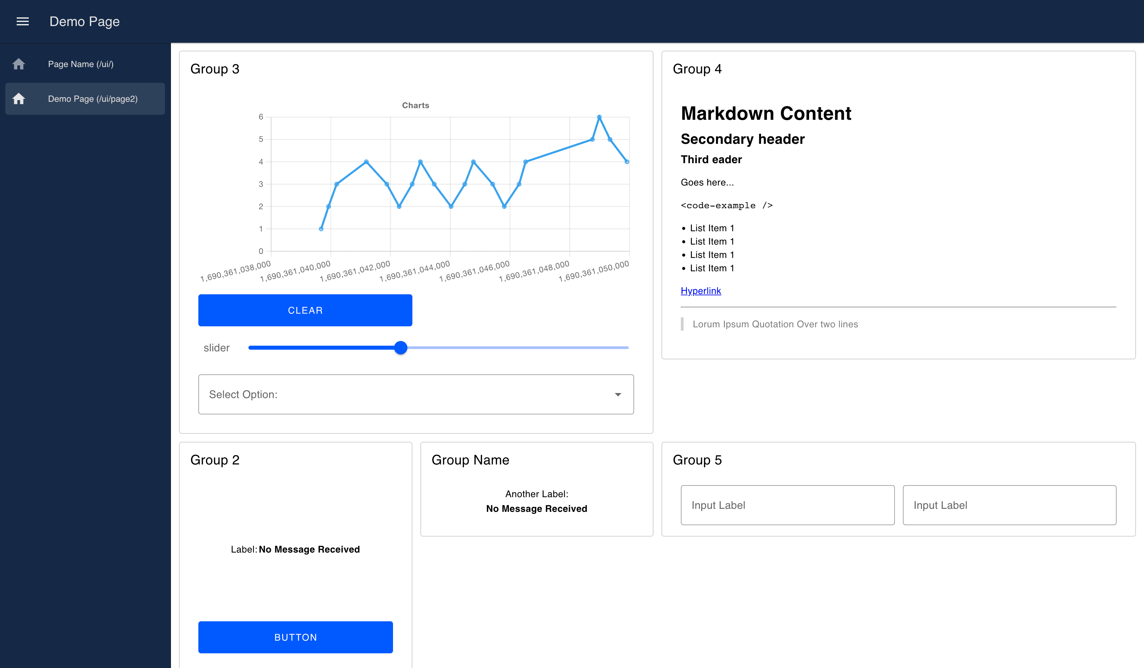Image resolution: width=1144 pixels, height=668 pixels.
Task: Click the dropdown arrow on Select Option
Action: (x=618, y=394)
